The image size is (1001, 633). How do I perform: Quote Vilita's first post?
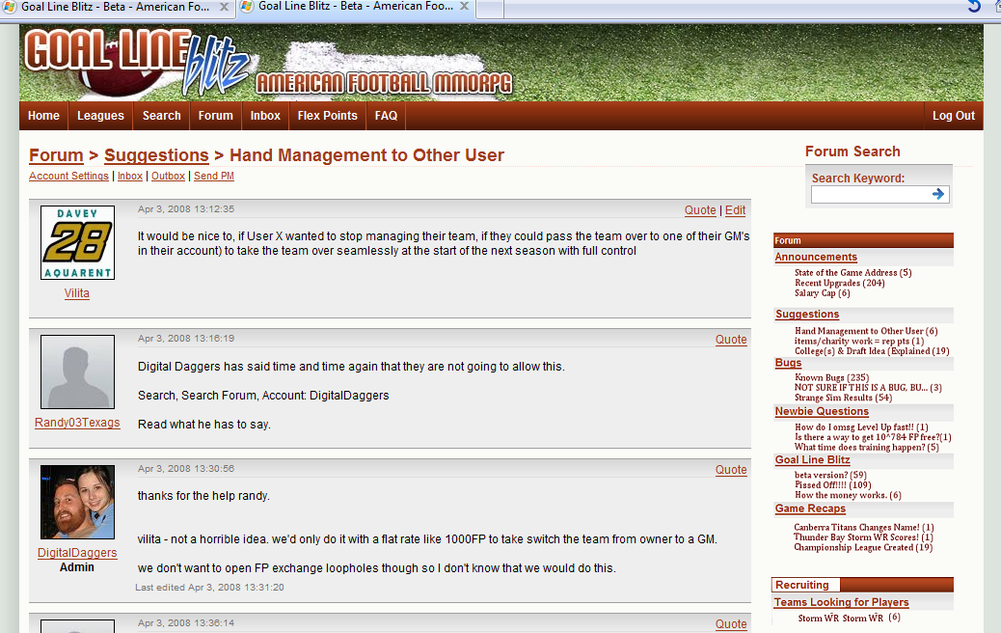tap(700, 210)
